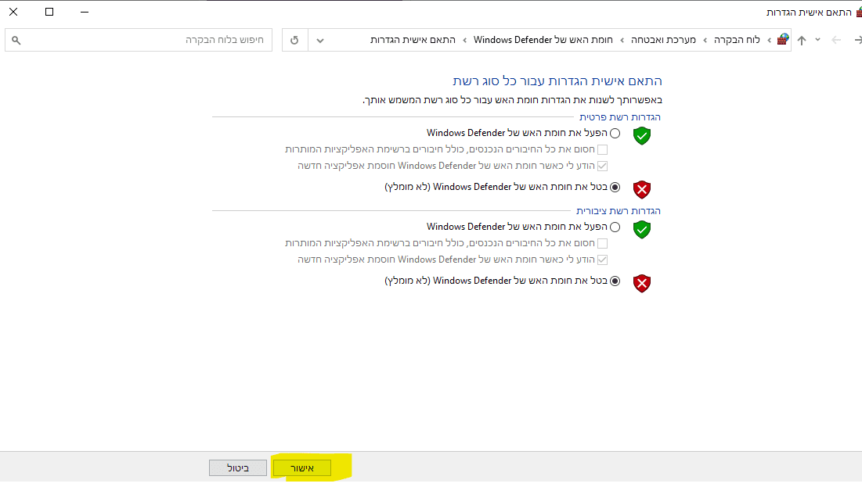Image resolution: width=862 pixels, height=487 pixels.
Task: Expand the chevron beside the Control Panel icon
Action: click(769, 40)
